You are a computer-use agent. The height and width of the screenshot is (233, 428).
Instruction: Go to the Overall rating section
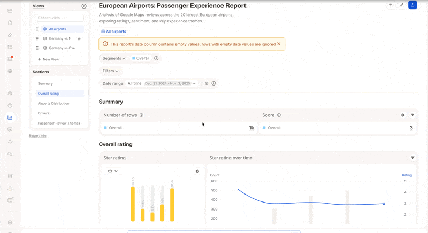click(x=59, y=94)
